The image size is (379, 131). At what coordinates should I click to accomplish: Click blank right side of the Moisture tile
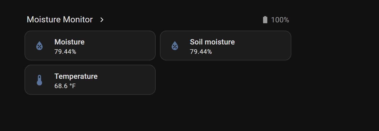point(133,46)
